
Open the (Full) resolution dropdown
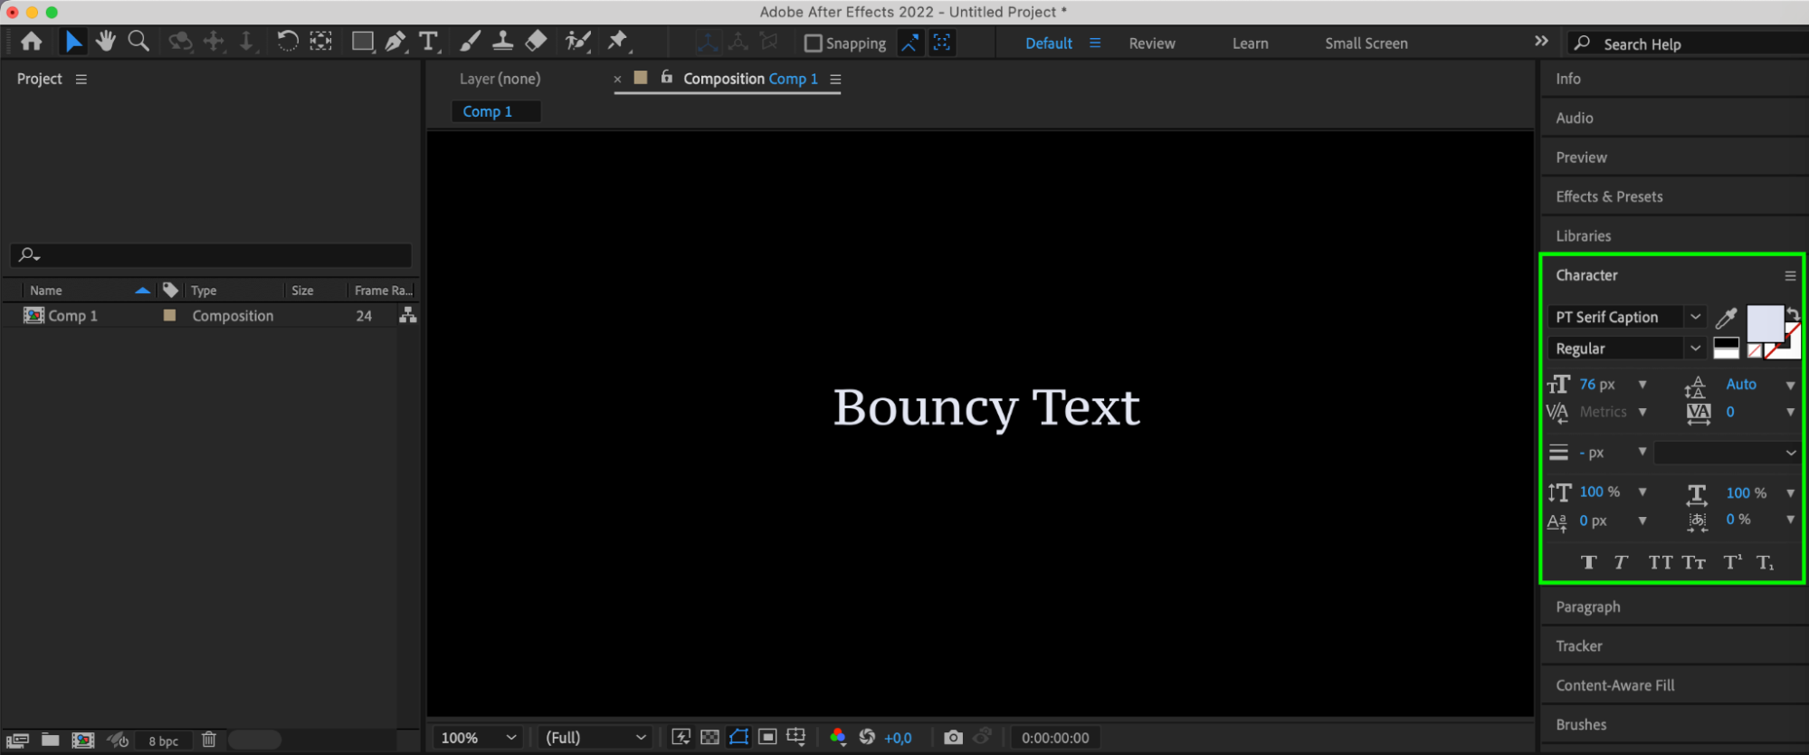point(595,738)
